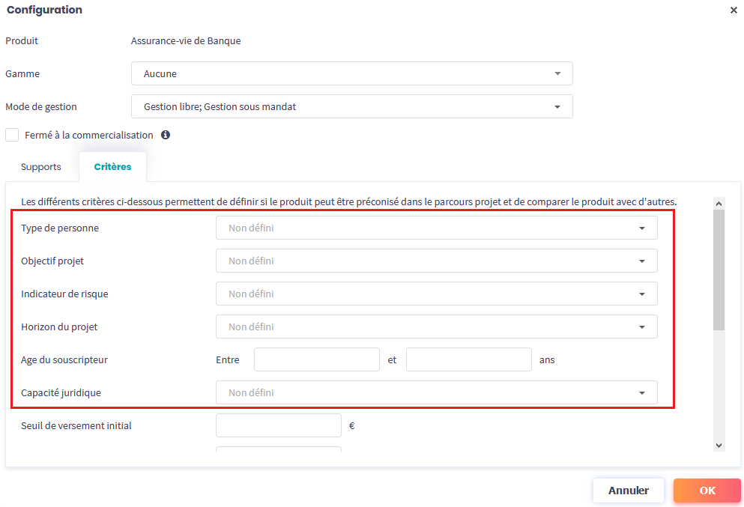This screenshot has height=507, width=744.
Task: Enable the Fermé à la commercialisation checkbox
Action: [12, 136]
